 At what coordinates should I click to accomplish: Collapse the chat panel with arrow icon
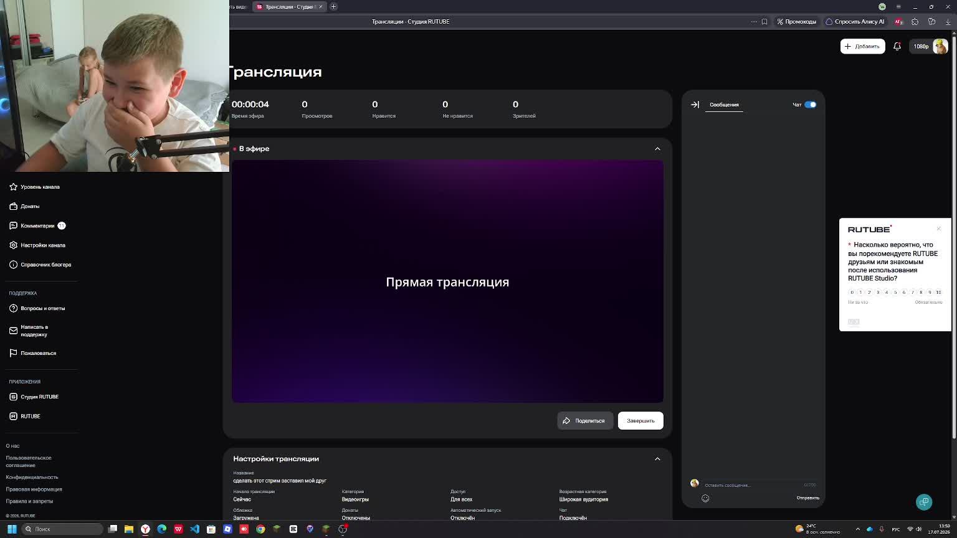click(695, 105)
